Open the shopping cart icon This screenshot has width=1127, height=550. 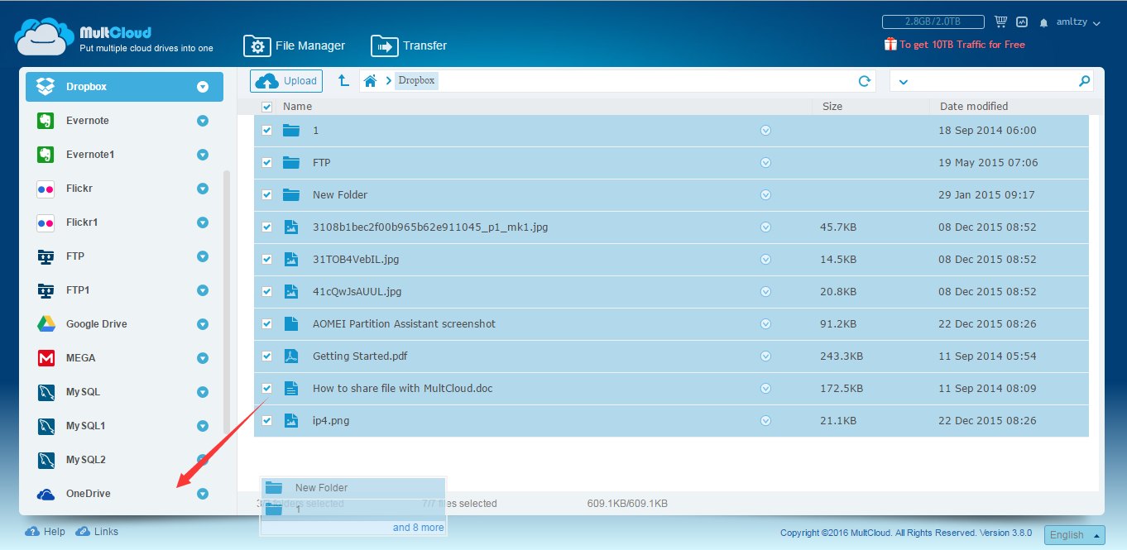(1001, 22)
